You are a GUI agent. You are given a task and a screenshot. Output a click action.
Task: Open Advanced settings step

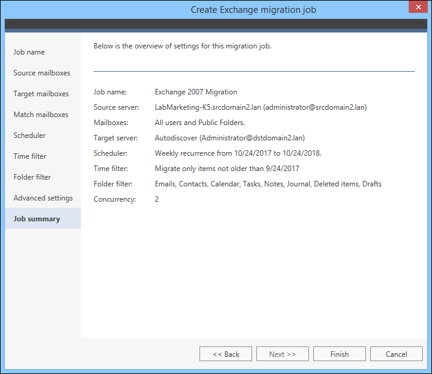coord(43,198)
